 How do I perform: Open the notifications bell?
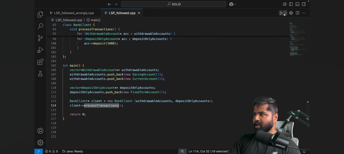(x=304, y=151)
